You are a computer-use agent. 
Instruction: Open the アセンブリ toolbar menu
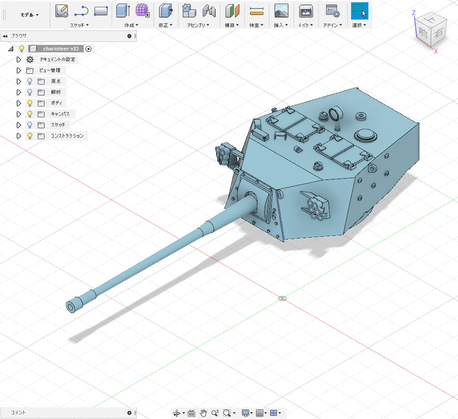click(198, 25)
